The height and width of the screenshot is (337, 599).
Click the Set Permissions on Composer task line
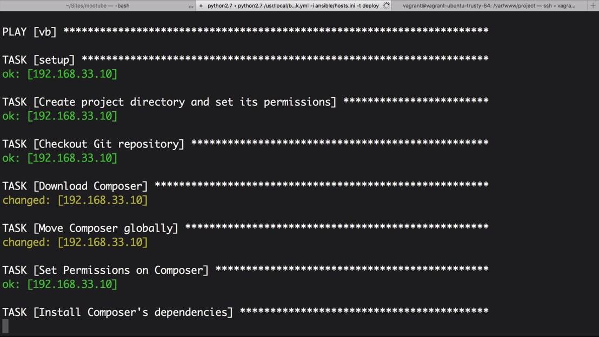point(105,271)
